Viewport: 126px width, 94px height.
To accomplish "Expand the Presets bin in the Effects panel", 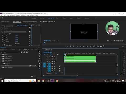I will [x=1, y=55].
